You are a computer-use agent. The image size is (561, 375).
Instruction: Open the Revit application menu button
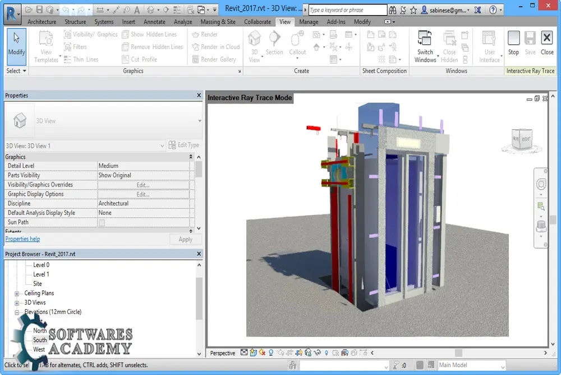click(x=12, y=13)
